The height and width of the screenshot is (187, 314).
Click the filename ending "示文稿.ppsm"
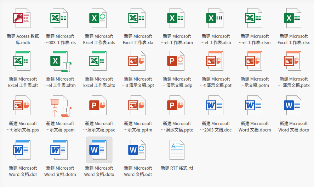tap(60, 130)
